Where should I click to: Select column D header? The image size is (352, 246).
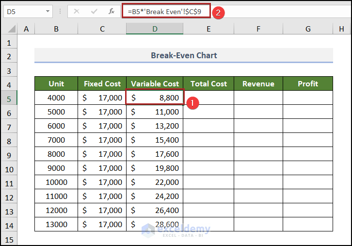click(x=155, y=29)
